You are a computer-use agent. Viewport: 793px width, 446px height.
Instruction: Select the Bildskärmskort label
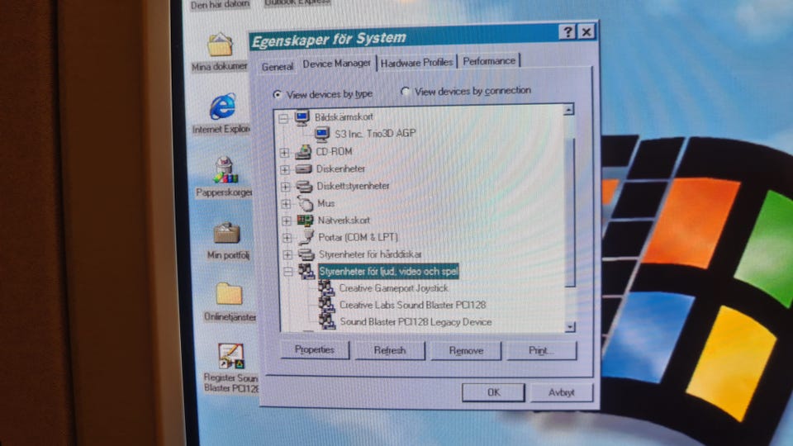click(344, 117)
